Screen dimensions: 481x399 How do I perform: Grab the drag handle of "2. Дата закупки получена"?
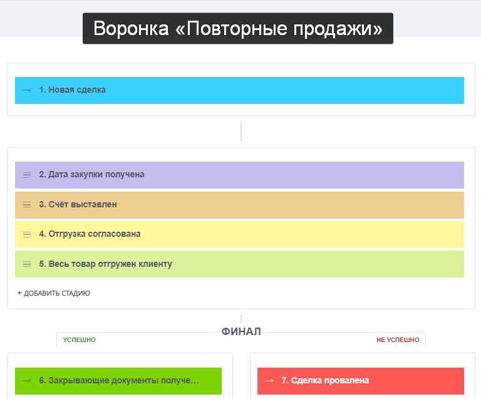click(27, 175)
